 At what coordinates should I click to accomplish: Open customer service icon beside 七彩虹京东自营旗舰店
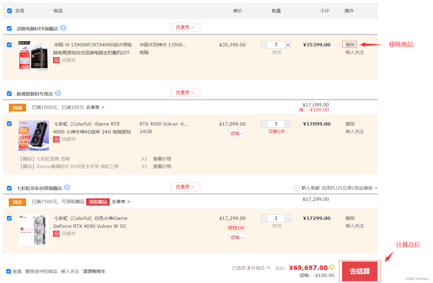67,188
